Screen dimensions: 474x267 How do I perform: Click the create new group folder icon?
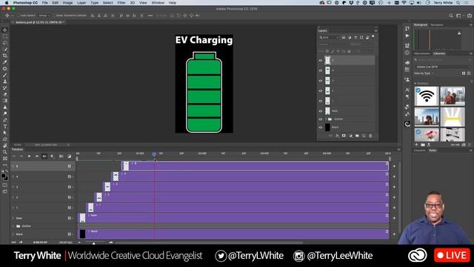click(357, 136)
